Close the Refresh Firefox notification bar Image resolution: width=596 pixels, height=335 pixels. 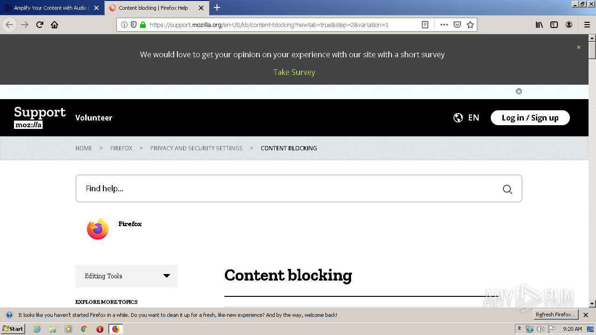(586, 315)
